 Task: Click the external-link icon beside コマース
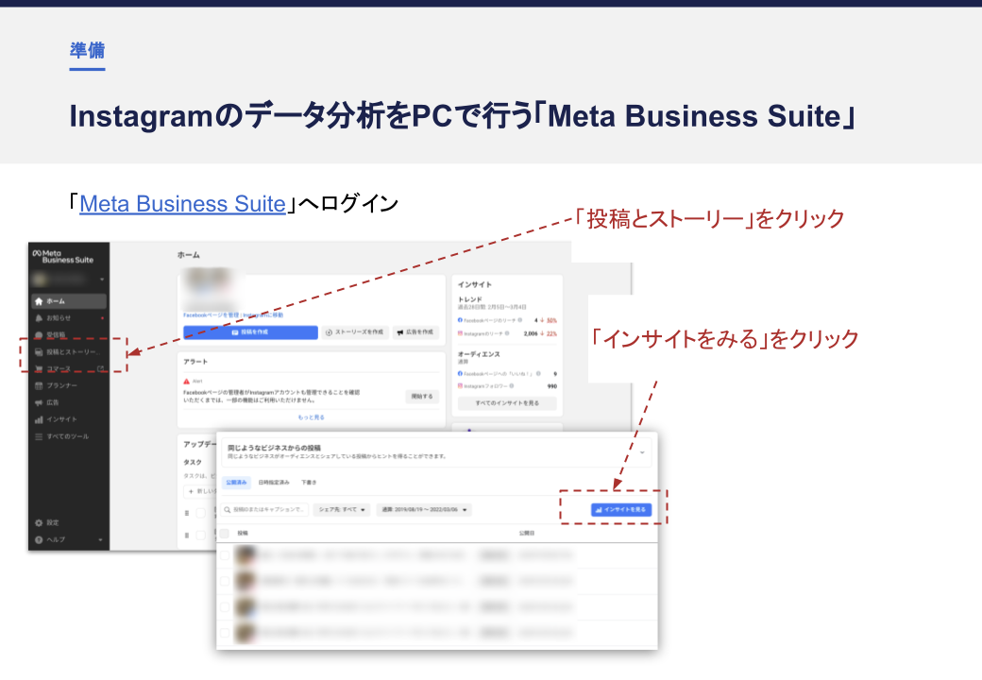click(100, 368)
